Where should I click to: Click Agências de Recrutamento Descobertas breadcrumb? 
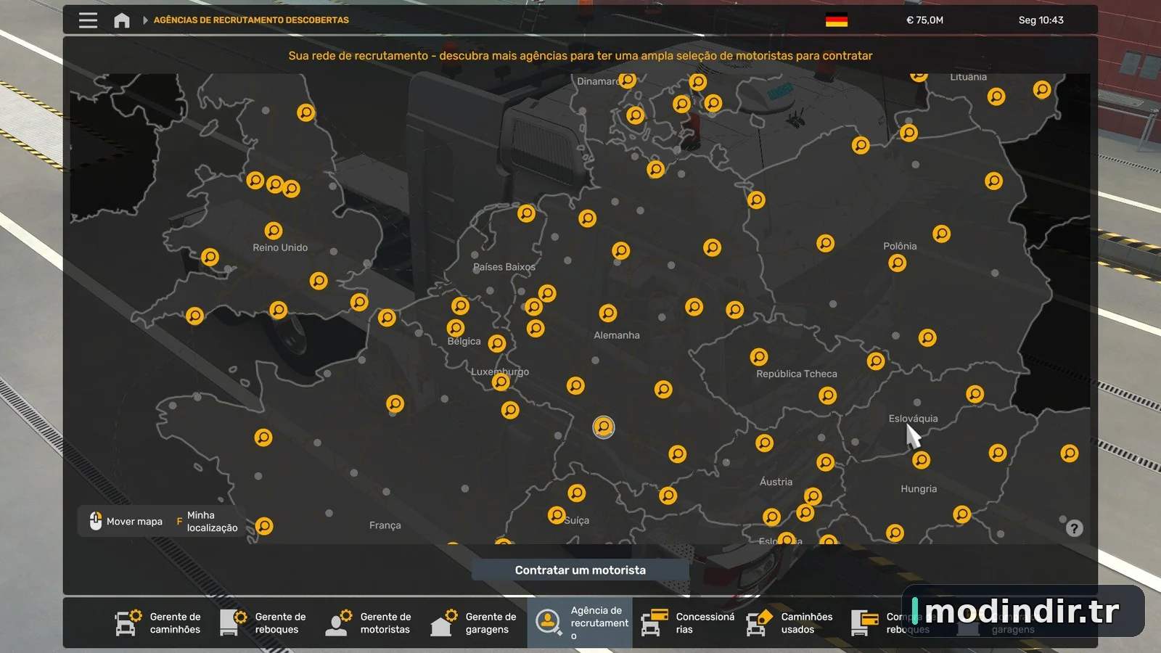pyautogui.click(x=251, y=20)
